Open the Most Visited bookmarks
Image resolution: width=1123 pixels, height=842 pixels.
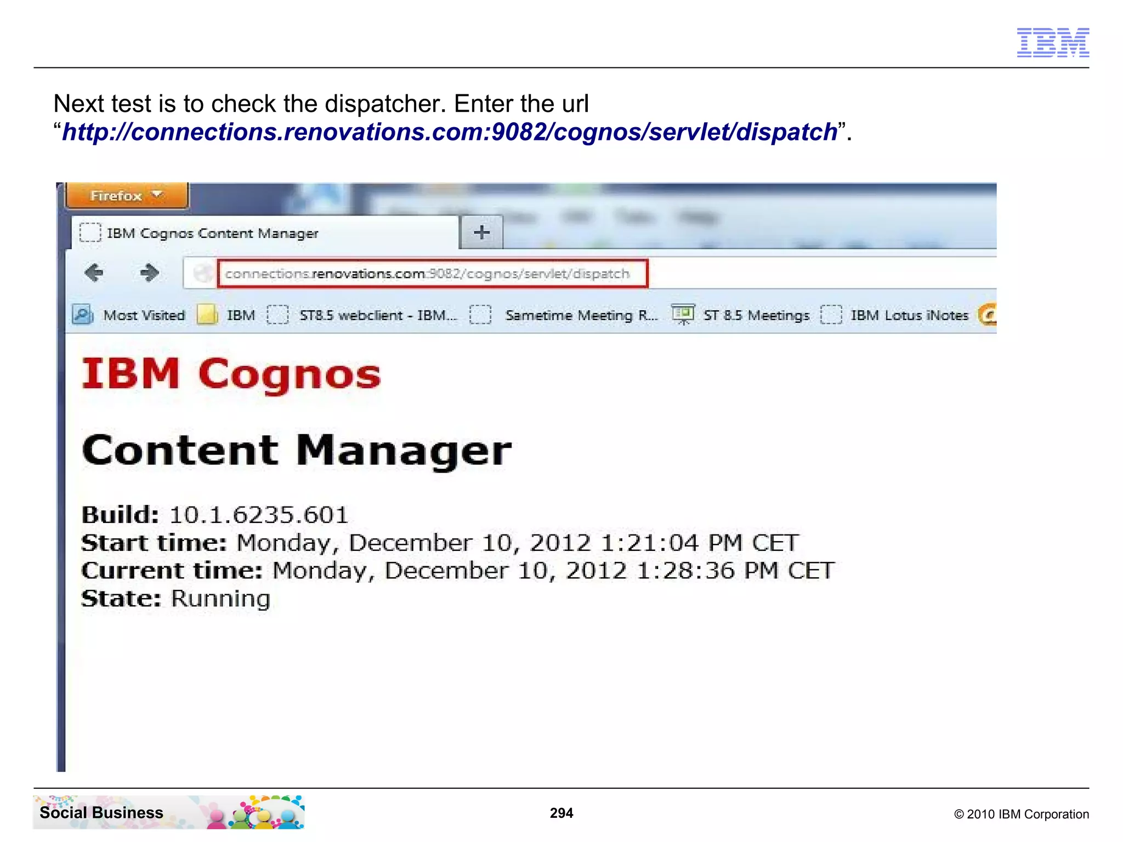click(x=129, y=315)
